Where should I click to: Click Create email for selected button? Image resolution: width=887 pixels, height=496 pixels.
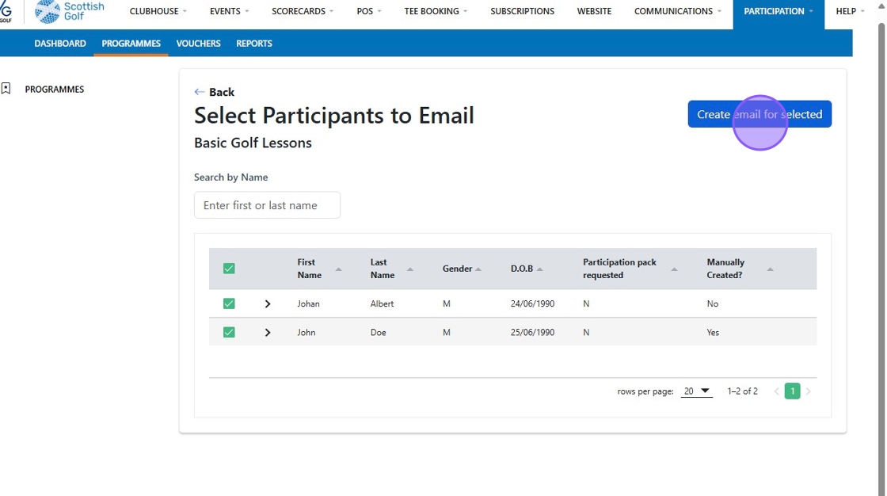(x=759, y=114)
